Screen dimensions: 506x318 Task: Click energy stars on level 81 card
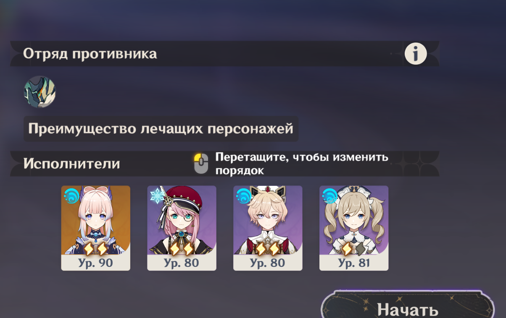click(x=353, y=249)
